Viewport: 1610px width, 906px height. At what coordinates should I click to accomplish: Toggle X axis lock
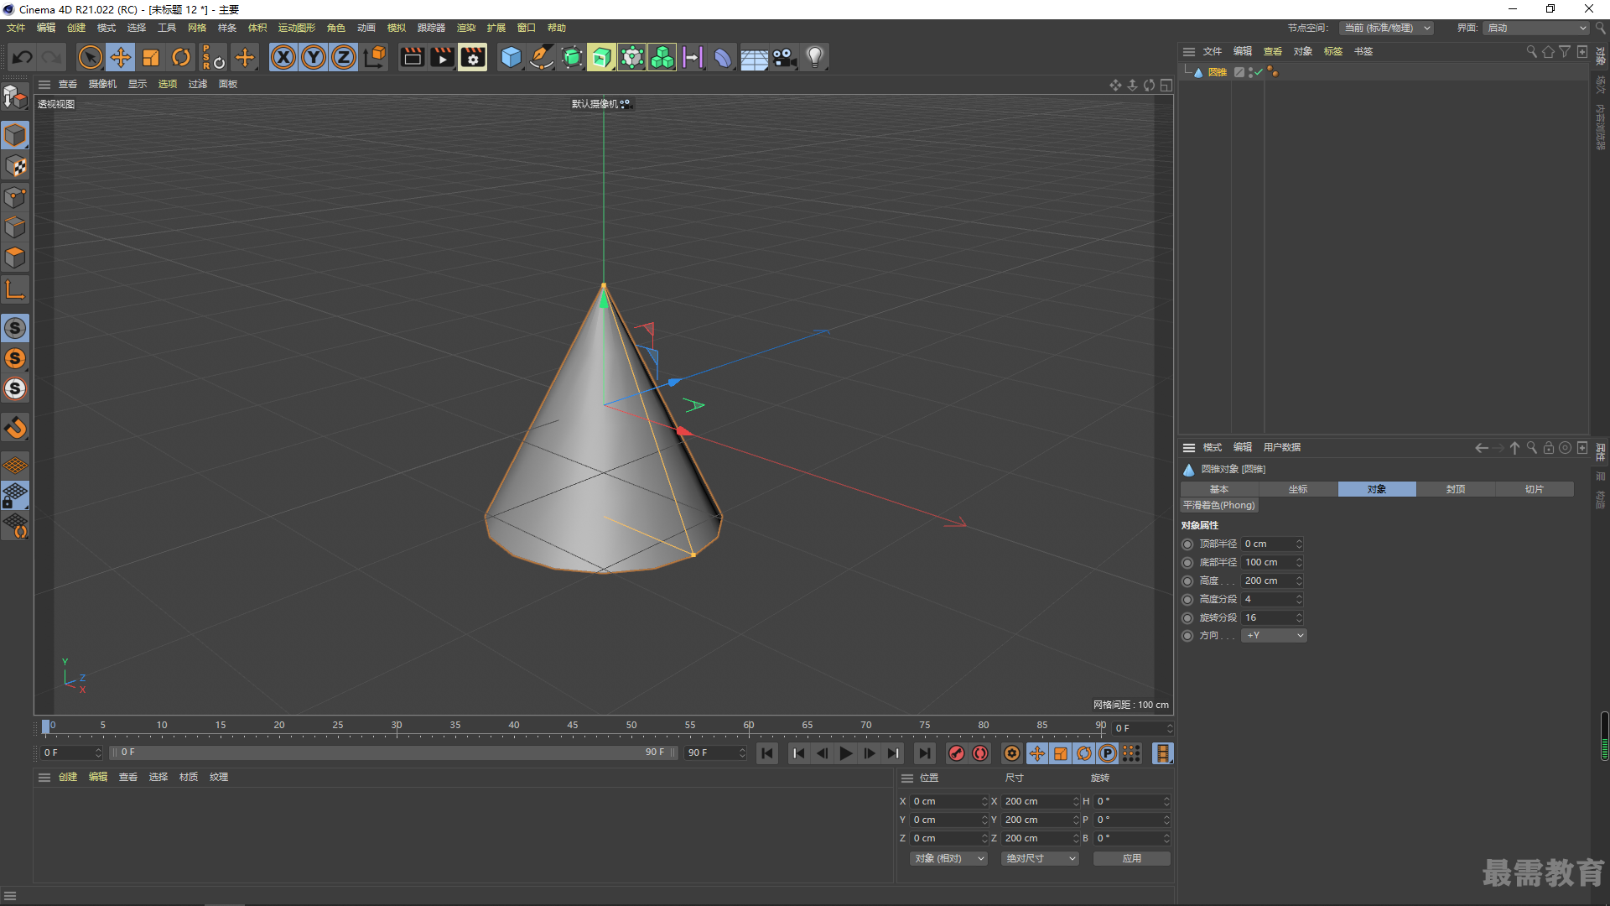point(283,57)
